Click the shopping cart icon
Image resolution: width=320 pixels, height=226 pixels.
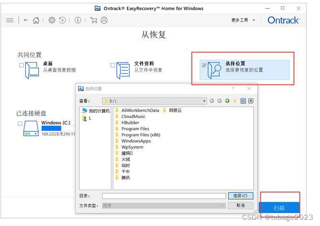click(x=94, y=20)
